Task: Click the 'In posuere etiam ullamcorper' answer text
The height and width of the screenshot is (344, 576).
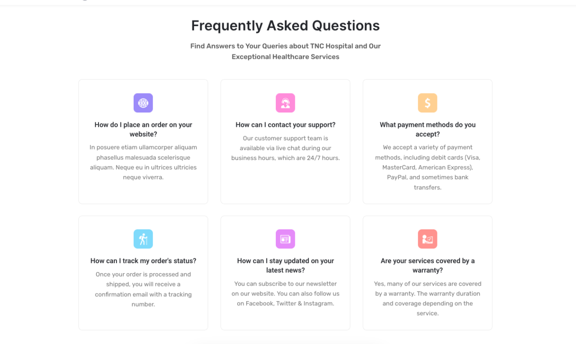Action: point(143,162)
